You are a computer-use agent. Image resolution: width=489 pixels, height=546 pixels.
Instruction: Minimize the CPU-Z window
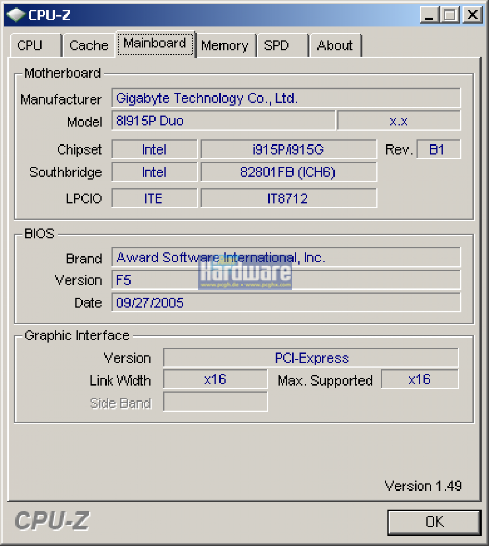point(430,15)
